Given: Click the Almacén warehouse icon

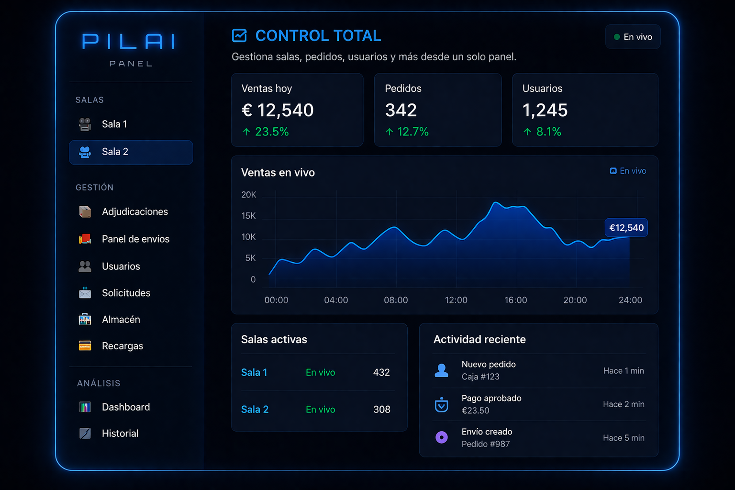Looking at the screenshot, I should tap(85, 319).
